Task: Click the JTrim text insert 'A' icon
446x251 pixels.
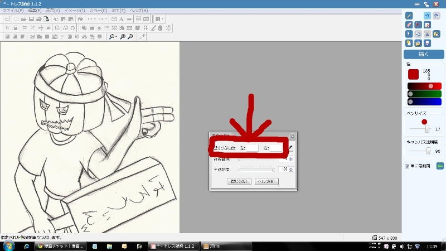Action: (x=122, y=19)
